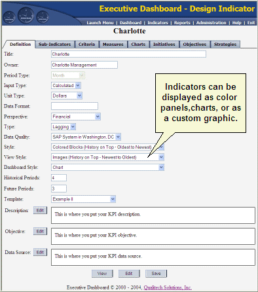Click the Help link in header
The height and width of the screenshot is (292, 258).
(236, 23)
